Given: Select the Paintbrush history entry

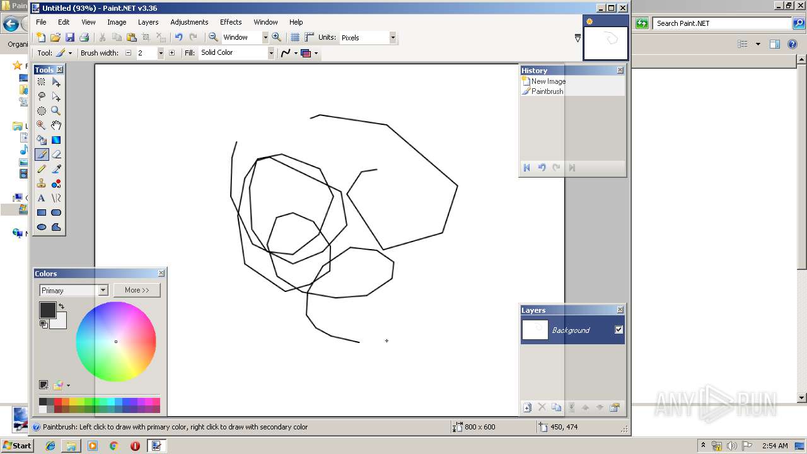Looking at the screenshot, I should pyautogui.click(x=572, y=91).
